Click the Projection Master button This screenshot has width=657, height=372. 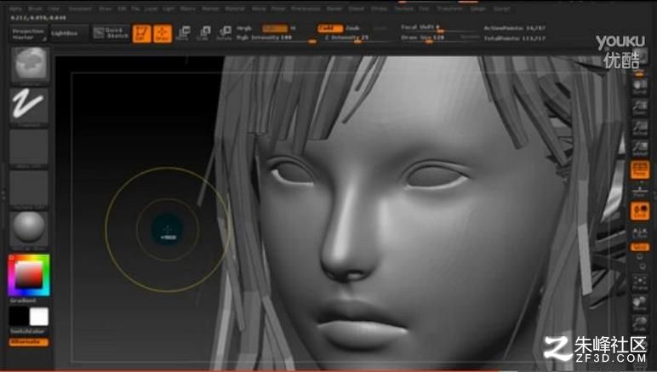pos(28,34)
